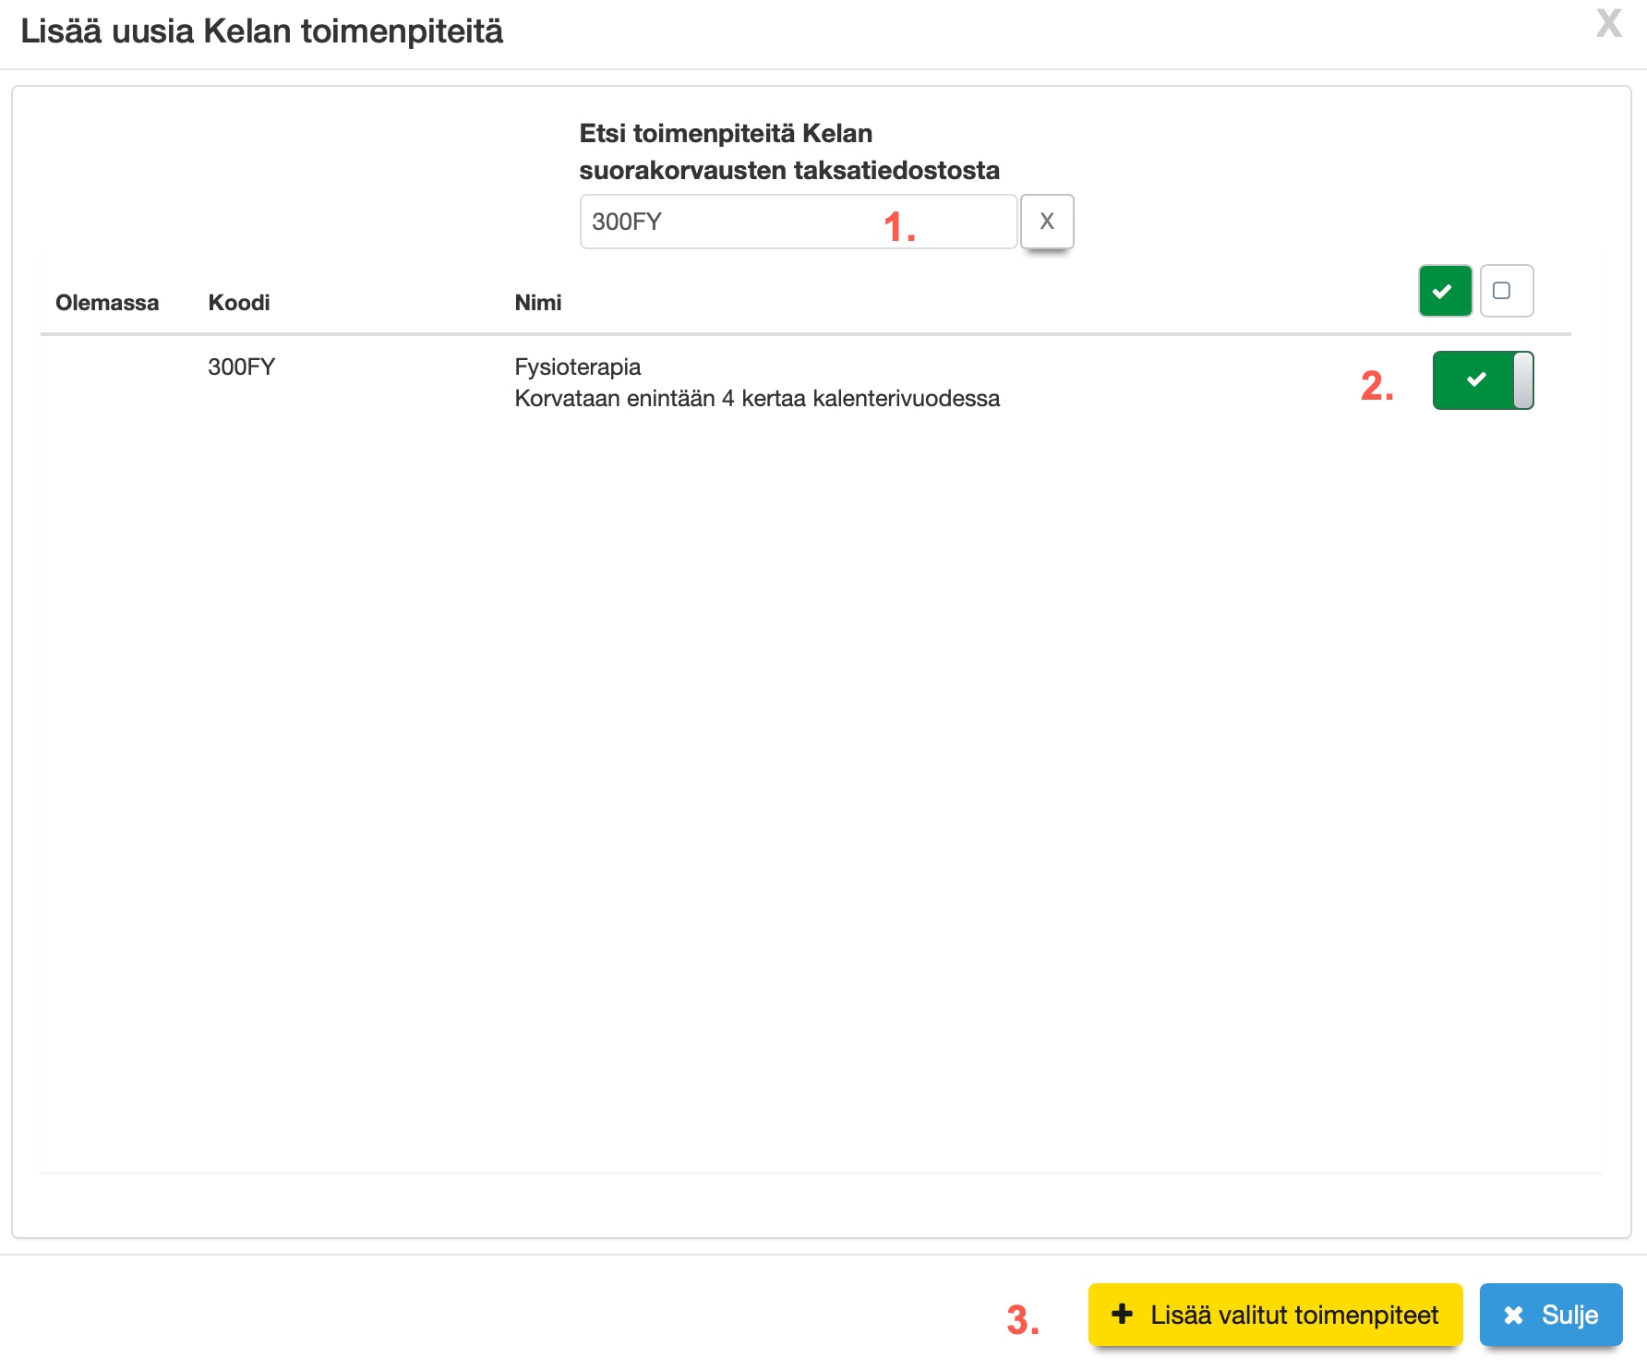Screen dimensions: 1647x1370
Task: Close the dialog with the top-right X
Action: coord(1608,24)
